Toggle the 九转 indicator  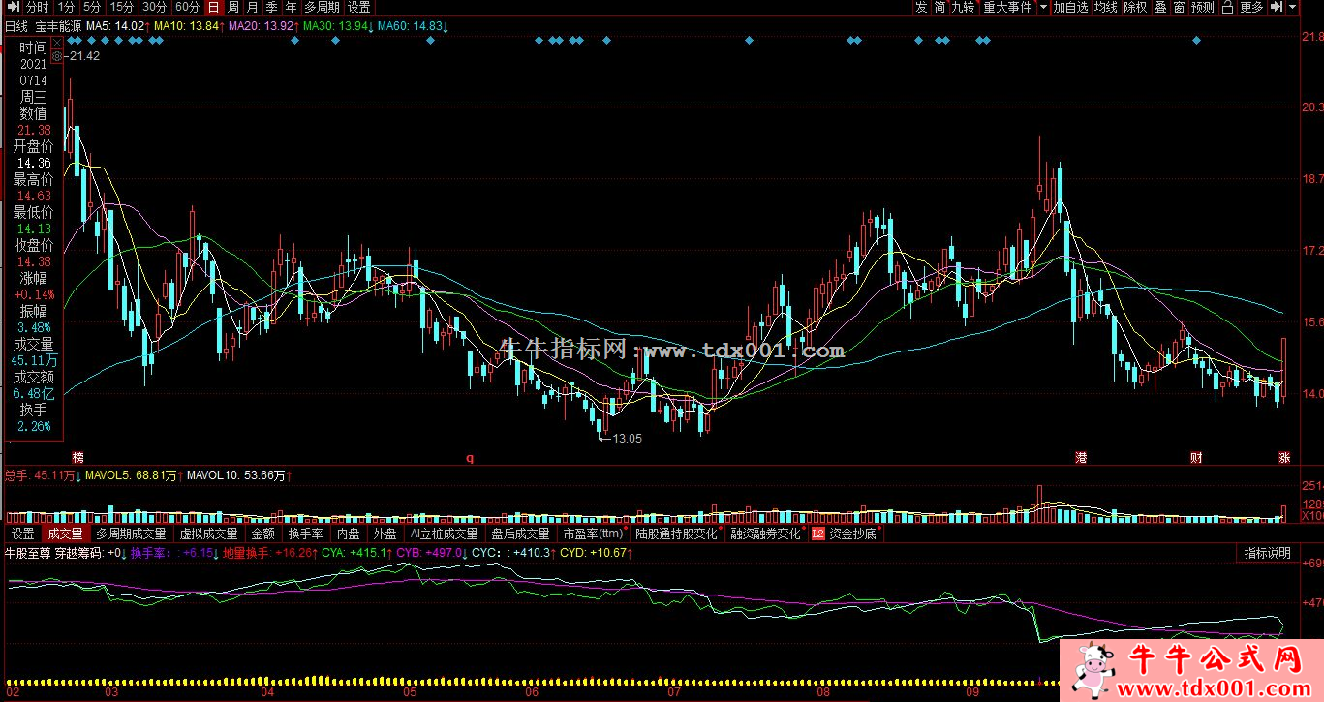(x=963, y=7)
